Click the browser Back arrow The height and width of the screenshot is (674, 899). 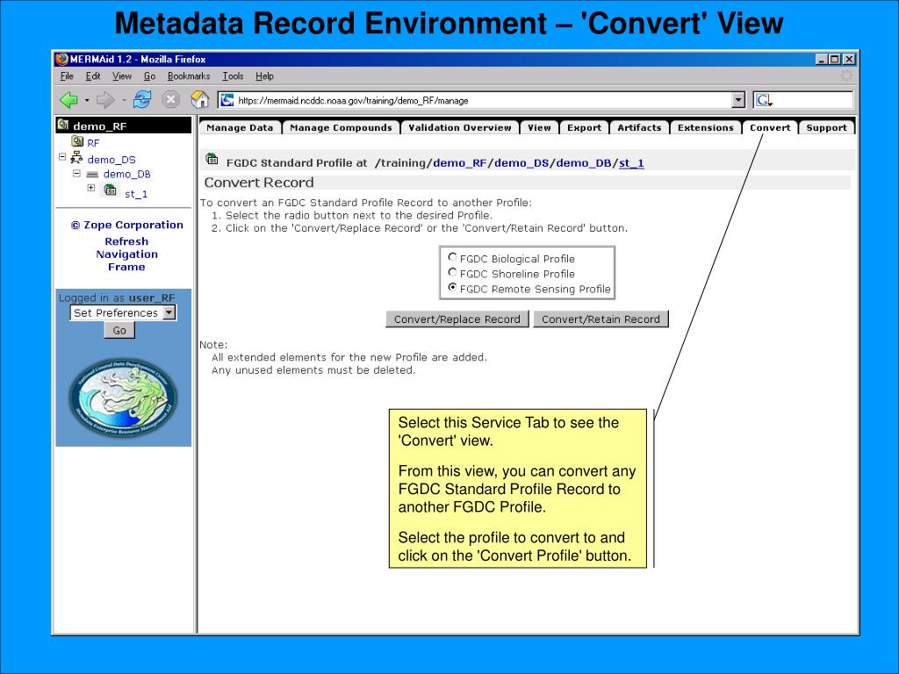pos(68,100)
